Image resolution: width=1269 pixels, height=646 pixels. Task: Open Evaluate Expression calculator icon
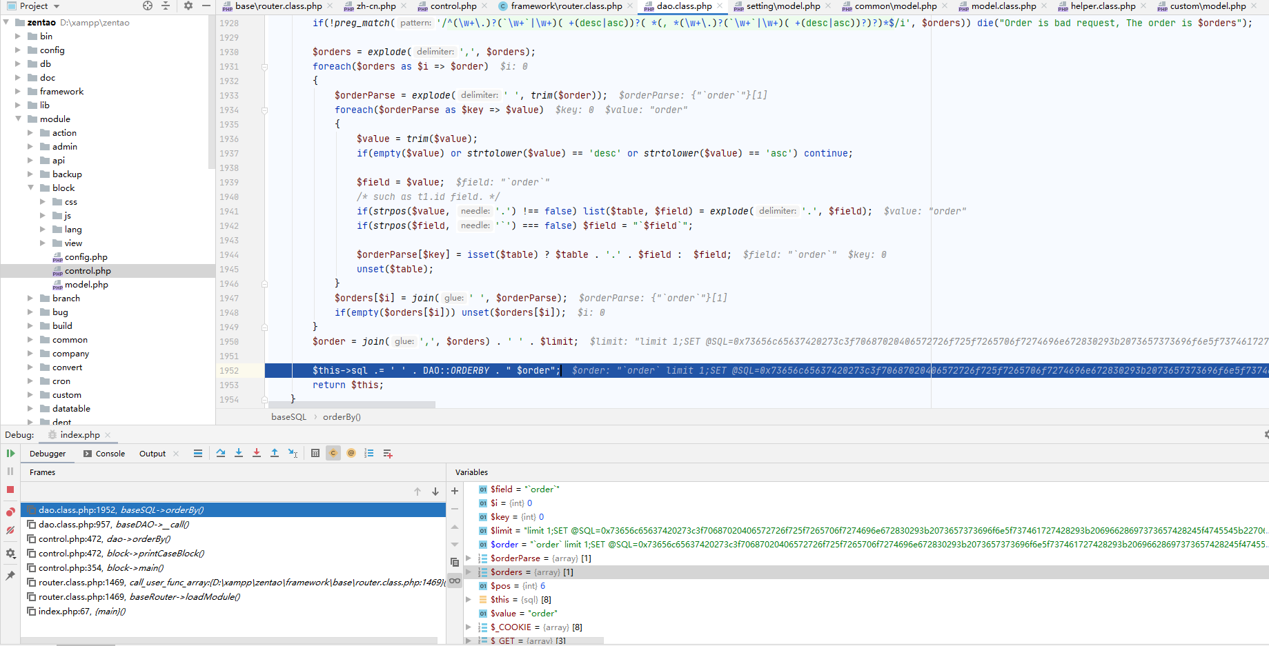[315, 453]
